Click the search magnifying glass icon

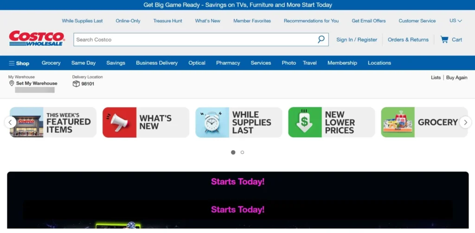(321, 39)
